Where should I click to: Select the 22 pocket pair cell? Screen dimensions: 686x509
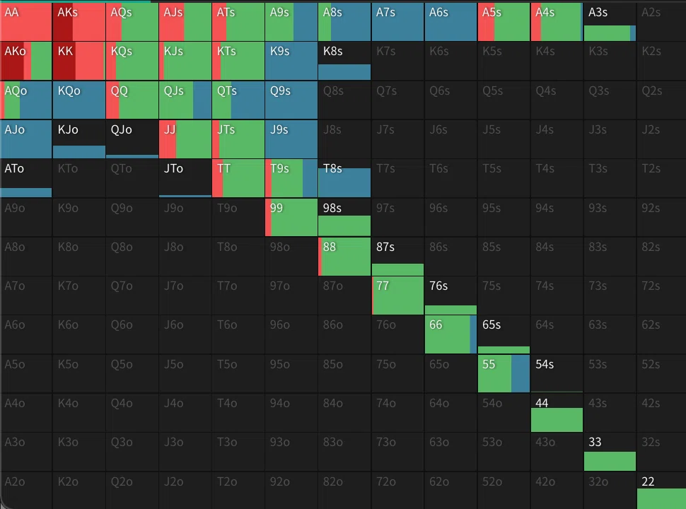point(661,490)
